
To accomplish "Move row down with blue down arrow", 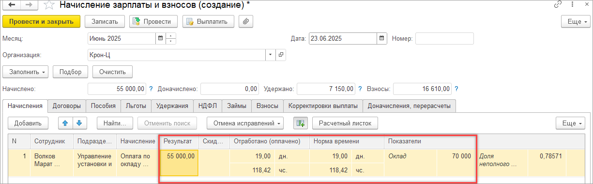I will tap(78, 123).
